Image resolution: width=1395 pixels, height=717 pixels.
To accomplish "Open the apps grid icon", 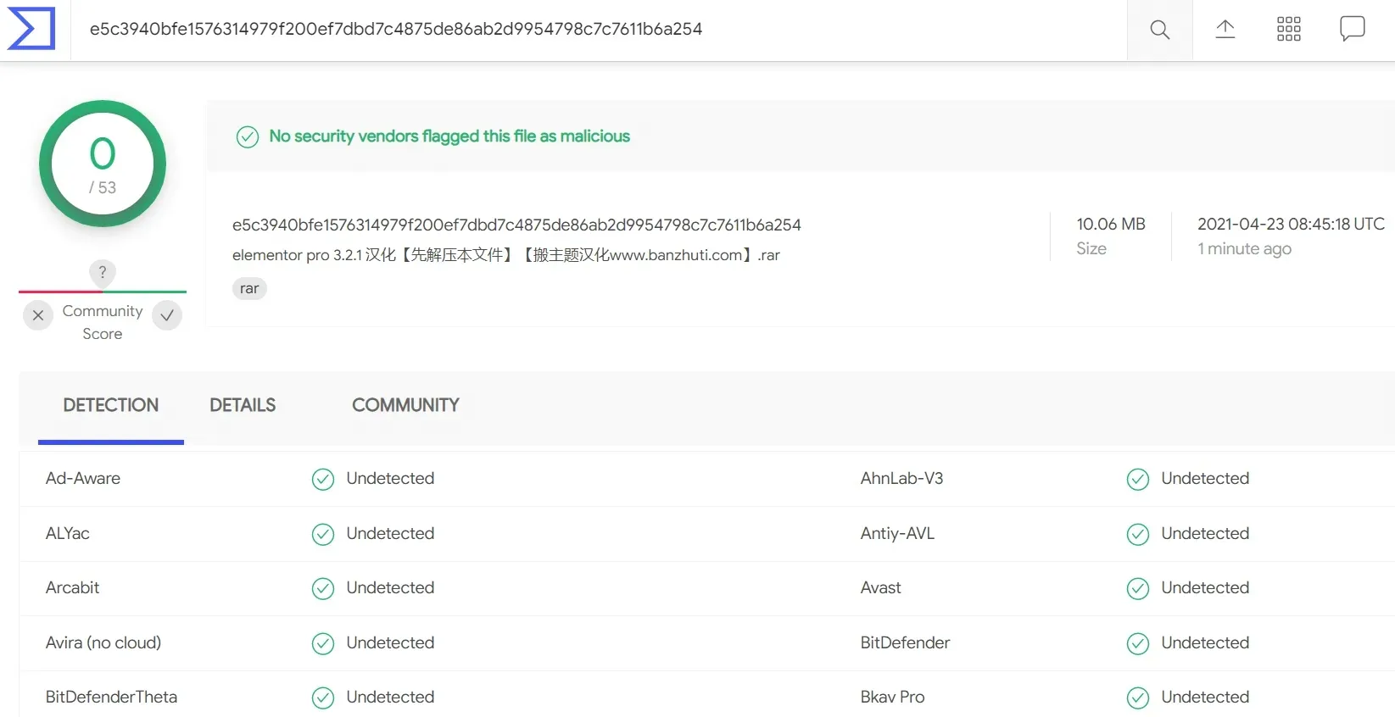I will (x=1288, y=29).
